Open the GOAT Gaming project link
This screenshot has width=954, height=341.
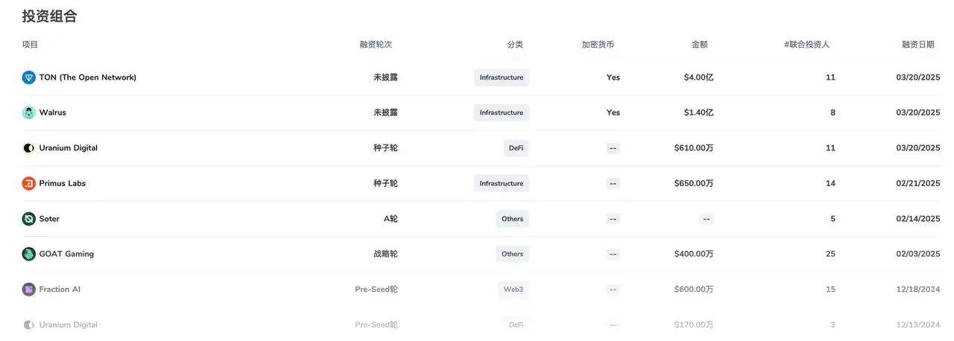66,254
